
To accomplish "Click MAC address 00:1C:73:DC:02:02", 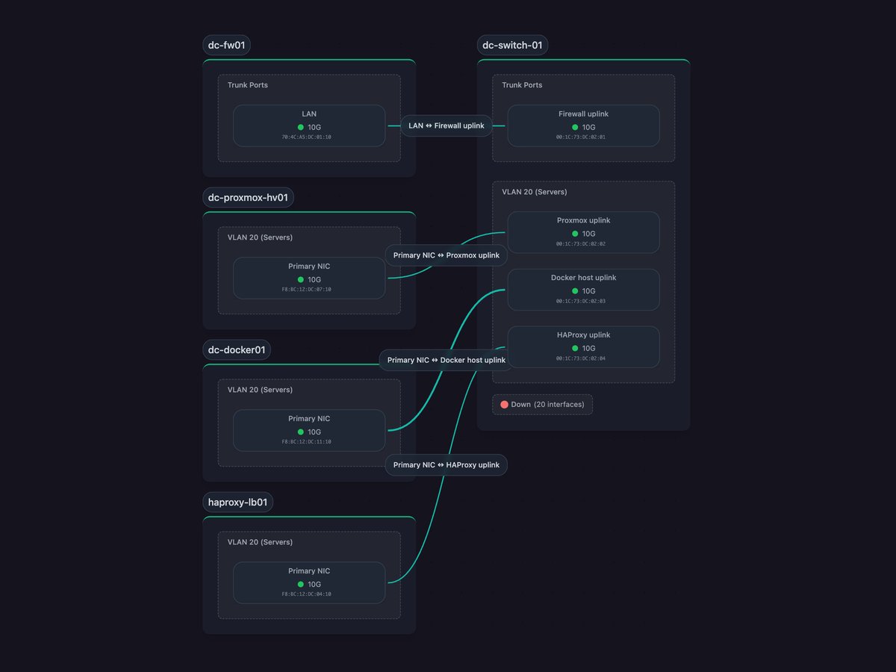I will [x=581, y=243].
